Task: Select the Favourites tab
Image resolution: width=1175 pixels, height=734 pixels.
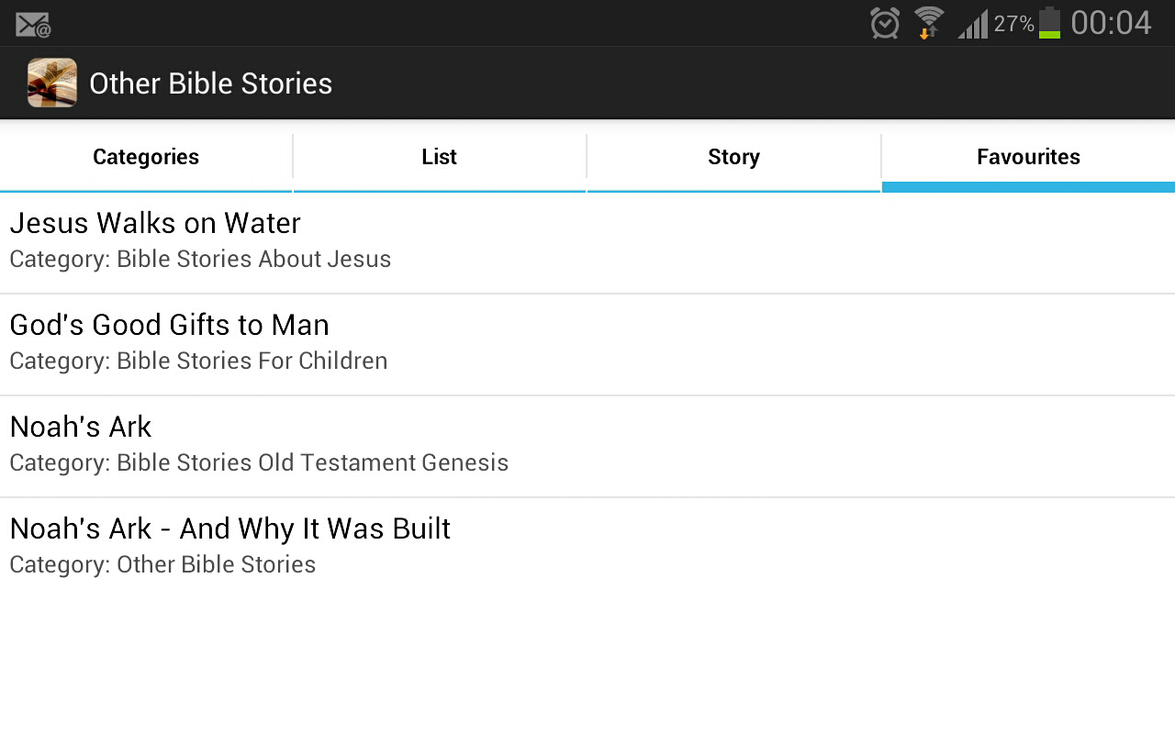Action: click(1028, 157)
